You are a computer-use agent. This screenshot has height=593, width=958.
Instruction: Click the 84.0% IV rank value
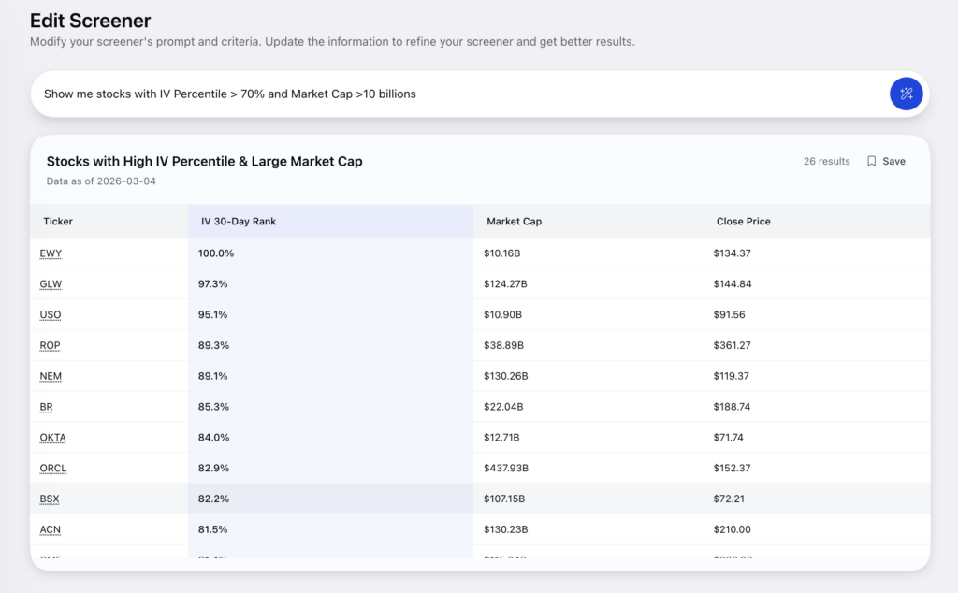[213, 438]
